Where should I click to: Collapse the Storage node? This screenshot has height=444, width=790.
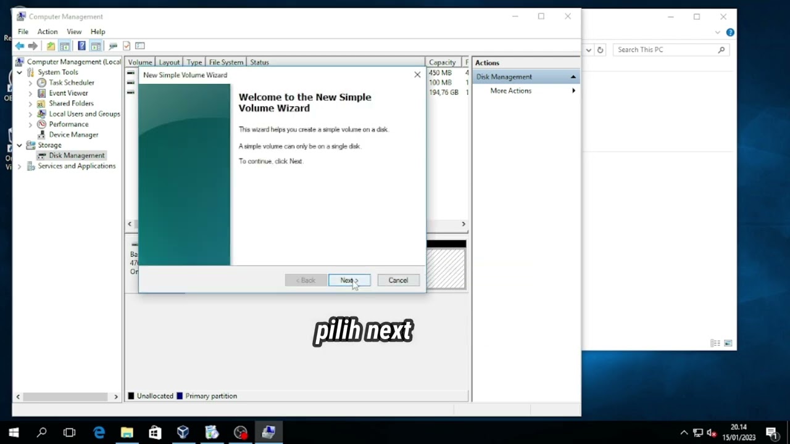tap(20, 146)
